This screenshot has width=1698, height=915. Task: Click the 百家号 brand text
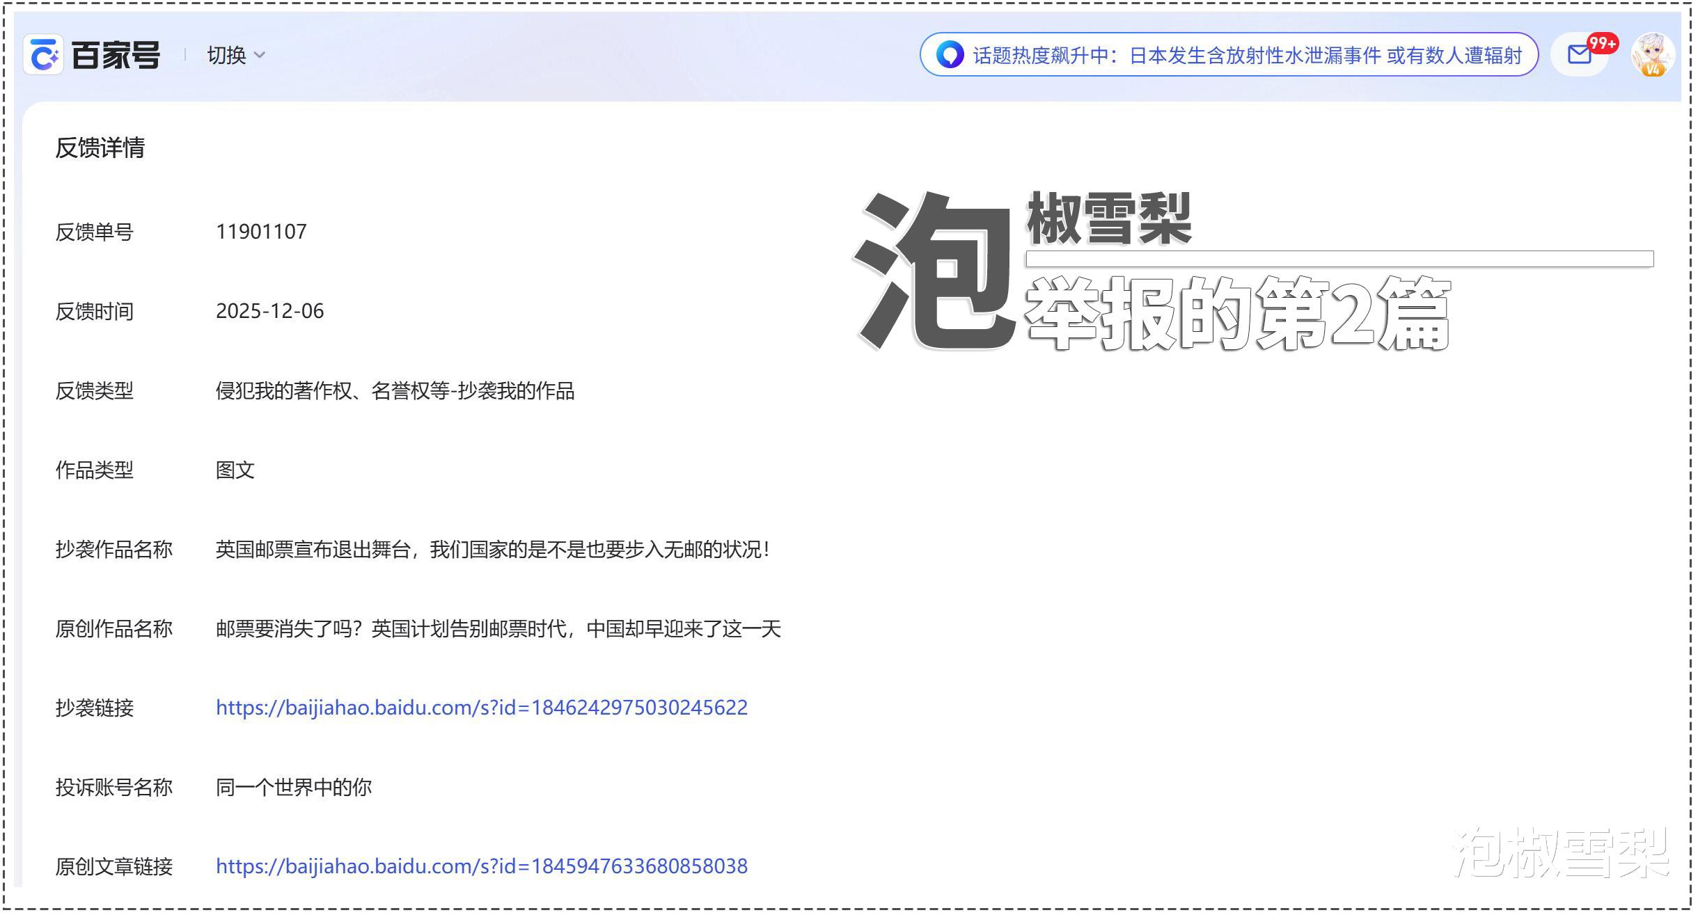pos(116,55)
